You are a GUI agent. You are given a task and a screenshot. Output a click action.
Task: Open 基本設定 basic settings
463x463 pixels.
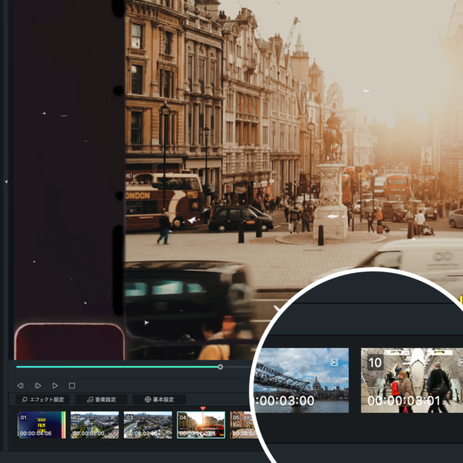(x=159, y=399)
